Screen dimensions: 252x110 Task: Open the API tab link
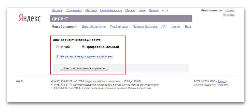[164, 27]
